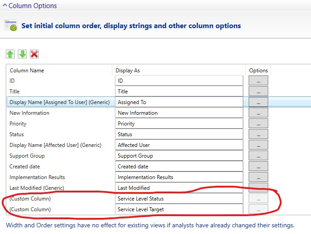This screenshot has height=234, width=311.
Task: Select the Last Modified (Generic) column row
Action: point(37,188)
